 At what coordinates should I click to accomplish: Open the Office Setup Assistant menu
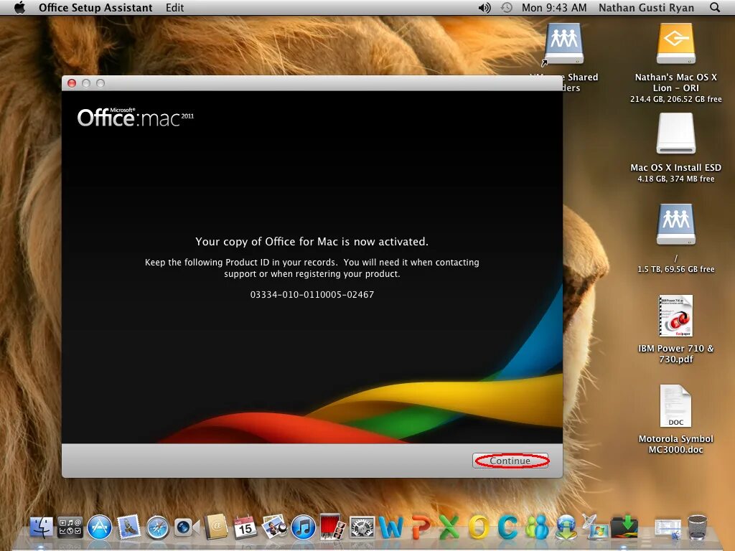[x=95, y=7]
